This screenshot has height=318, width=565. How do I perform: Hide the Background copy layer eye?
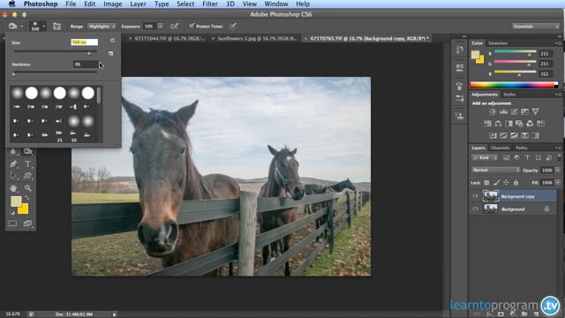click(475, 196)
